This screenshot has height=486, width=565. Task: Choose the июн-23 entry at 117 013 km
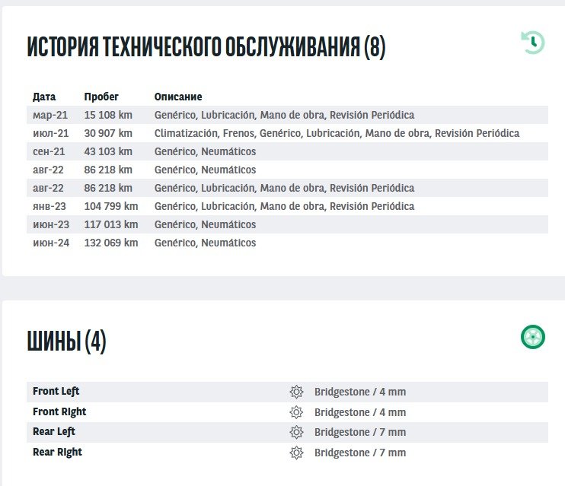pos(287,224)
